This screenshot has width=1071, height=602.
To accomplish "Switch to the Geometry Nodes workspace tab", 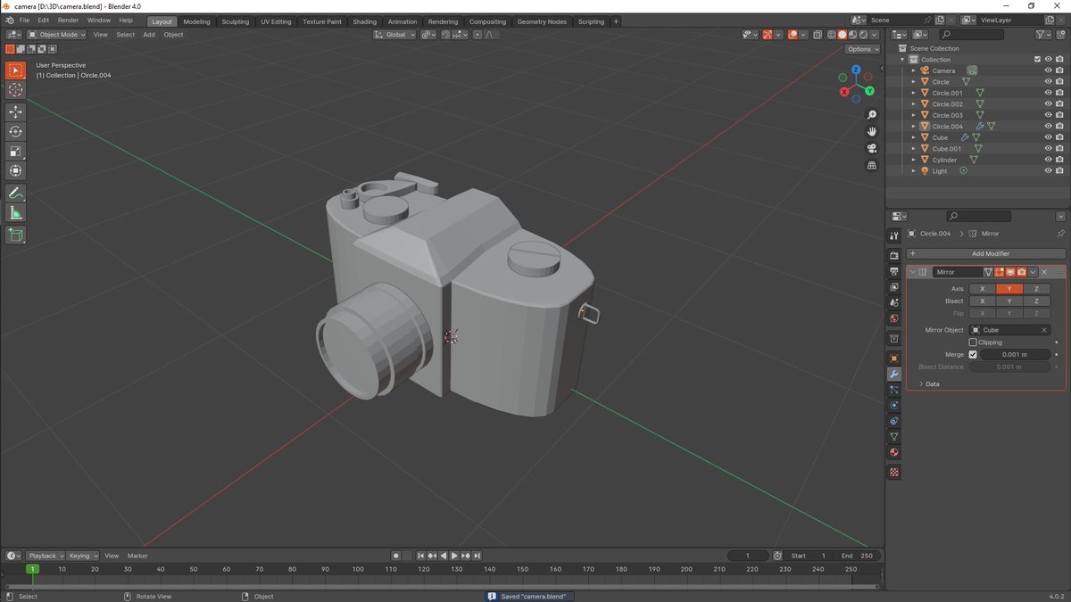I will coord(542,21).
